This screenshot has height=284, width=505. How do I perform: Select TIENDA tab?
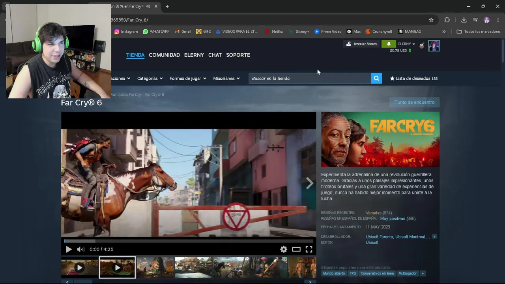[135, 55]
